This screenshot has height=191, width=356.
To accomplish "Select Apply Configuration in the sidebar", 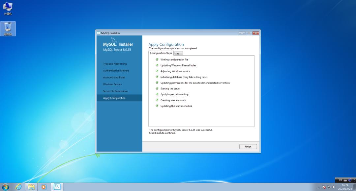I will click(x=119, y=98).
